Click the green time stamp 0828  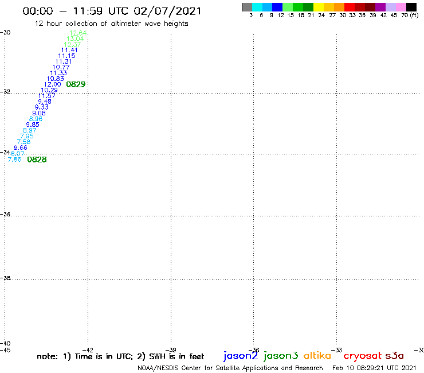click(37, 160)
